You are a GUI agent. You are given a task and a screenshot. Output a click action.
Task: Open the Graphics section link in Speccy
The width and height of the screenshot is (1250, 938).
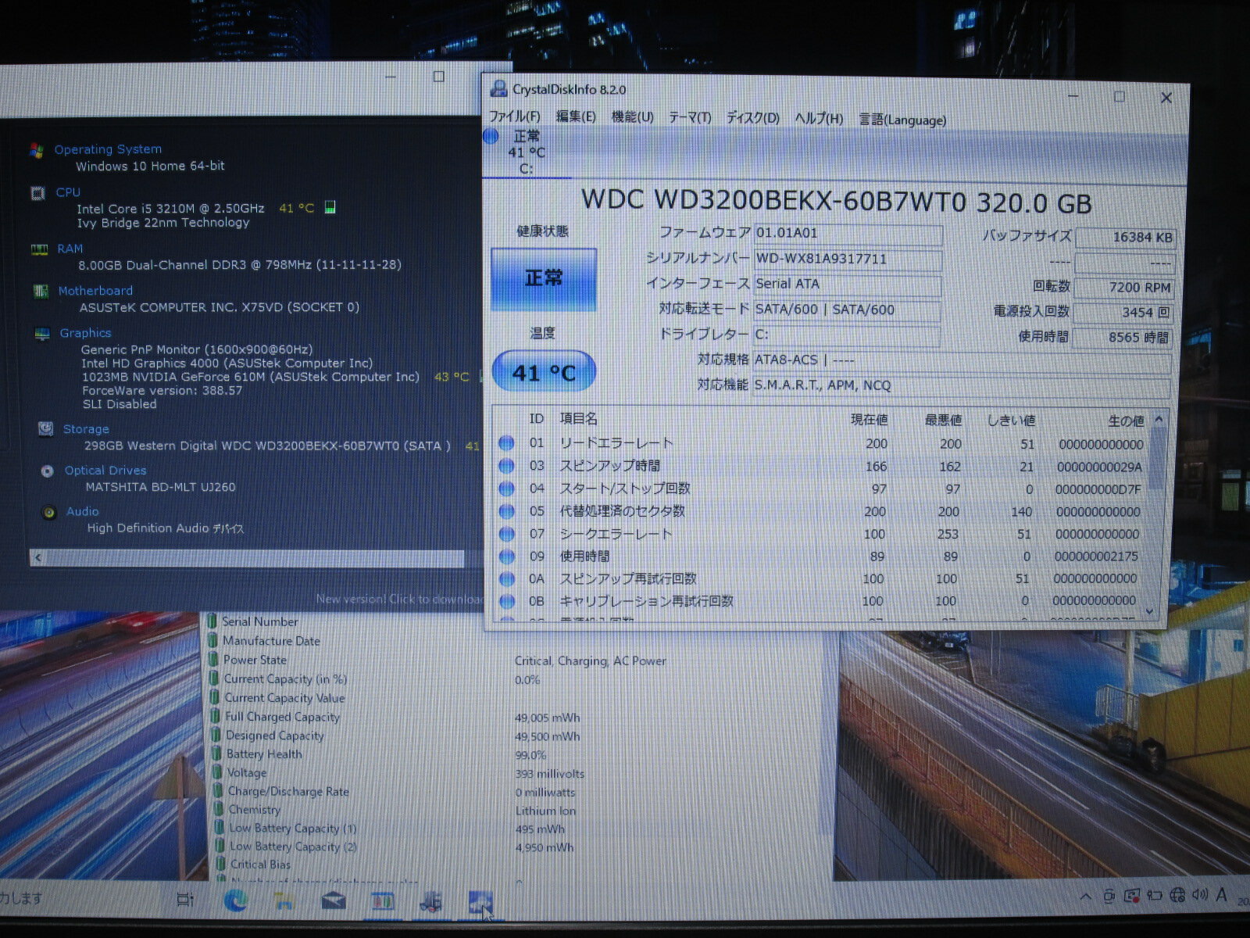click(85, 333)
